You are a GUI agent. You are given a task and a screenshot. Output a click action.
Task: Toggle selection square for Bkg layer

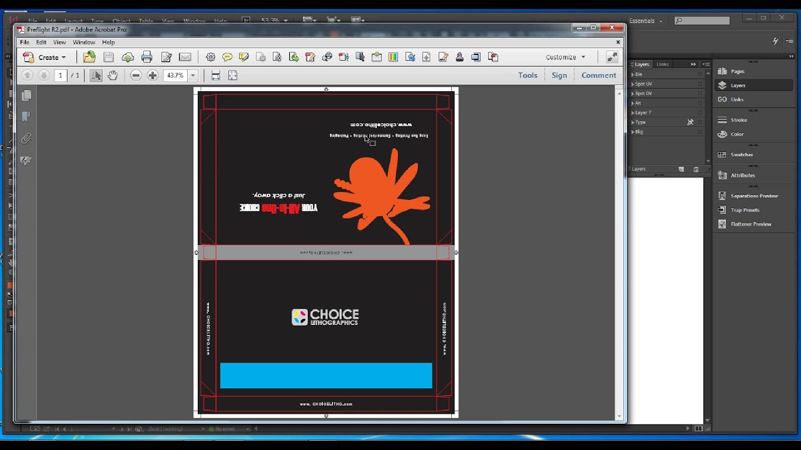click(700, 132)
